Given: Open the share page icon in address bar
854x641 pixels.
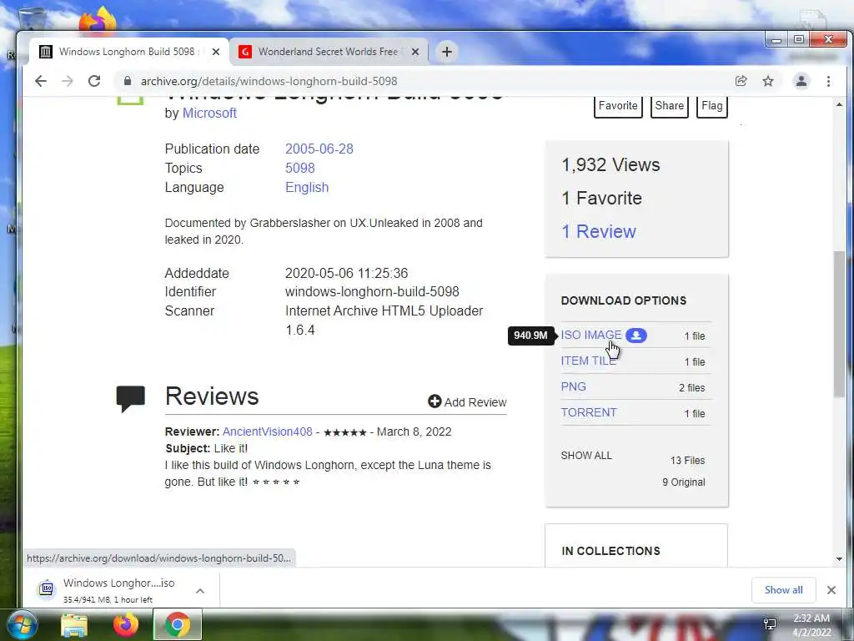Looking at the screenshot, I should [x=741, y=81].
